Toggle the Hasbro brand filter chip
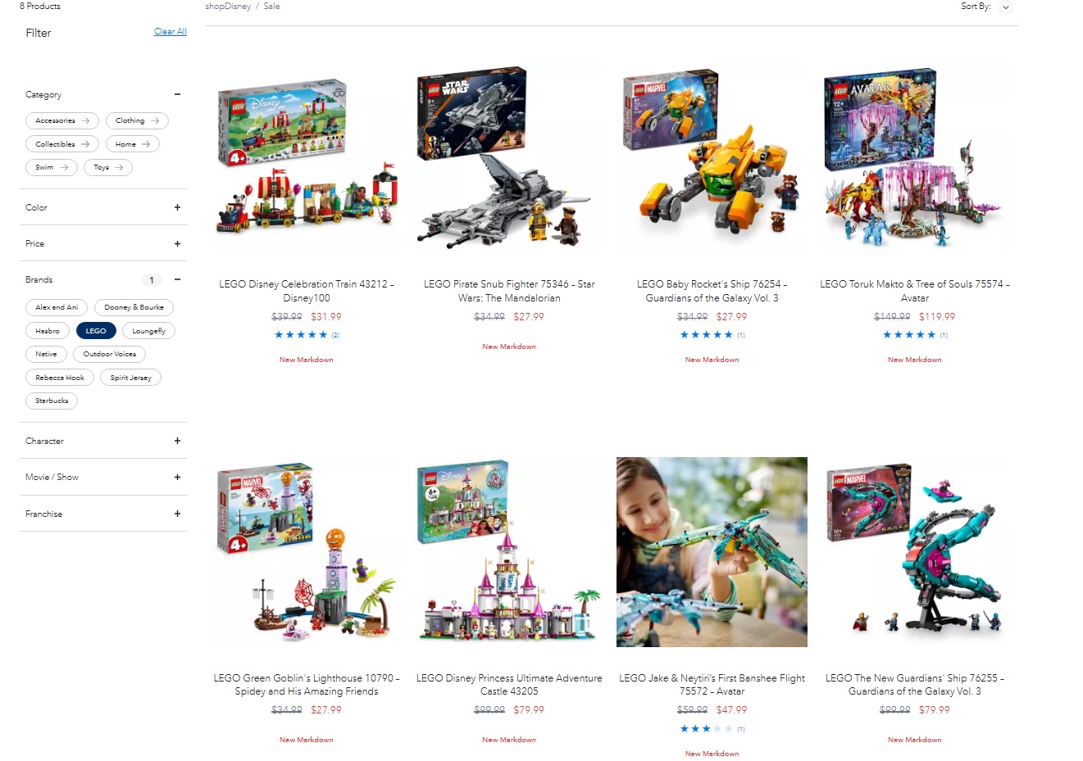1083x761 pixels. (48, 331)
